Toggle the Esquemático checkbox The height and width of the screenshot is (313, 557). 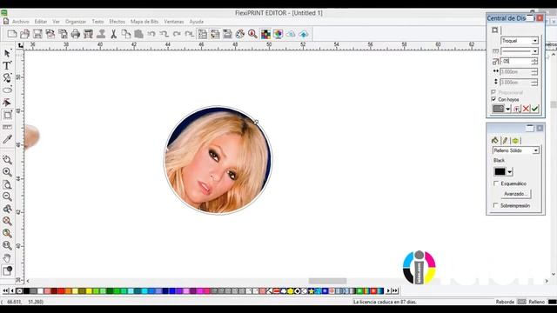(496, 183)
